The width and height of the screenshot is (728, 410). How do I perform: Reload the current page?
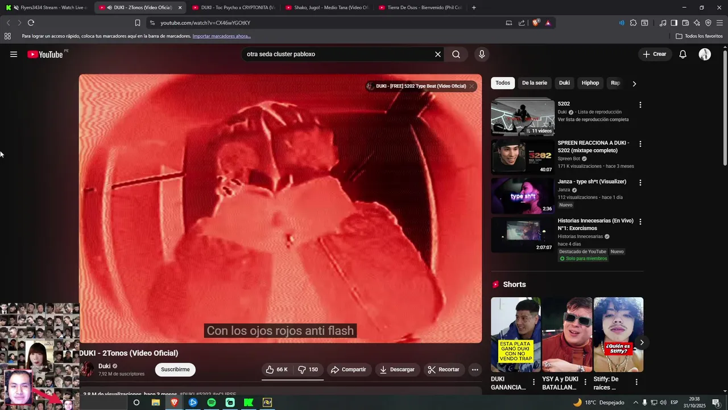pos(31,23)
